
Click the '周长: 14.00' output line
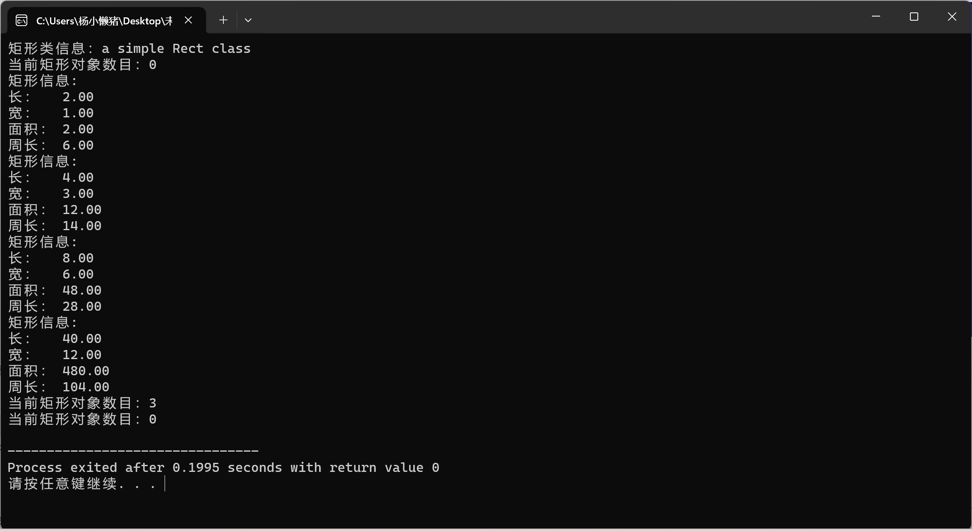coord(55,226)
